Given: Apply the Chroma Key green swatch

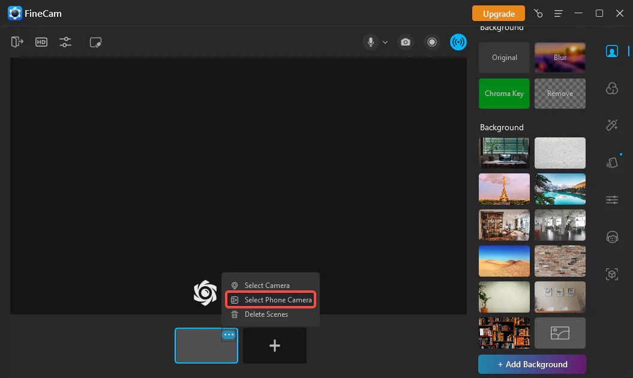Looking at the screenshot, I should point(504,94).
